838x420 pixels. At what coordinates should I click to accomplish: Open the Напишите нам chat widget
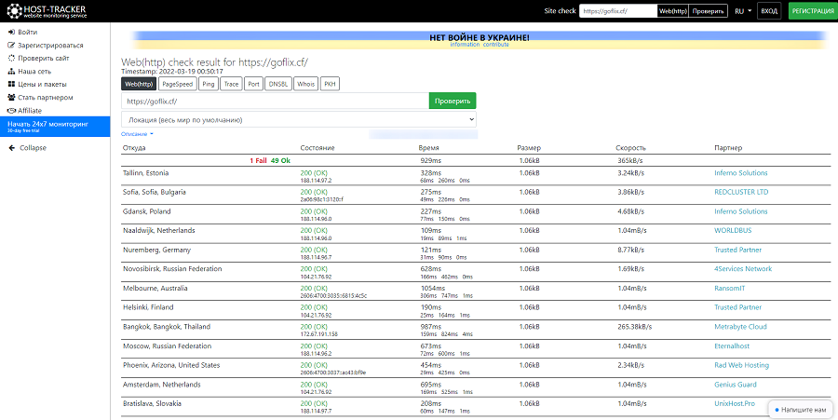(x=800, y=410)
